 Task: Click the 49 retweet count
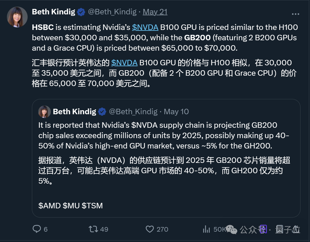104,229
